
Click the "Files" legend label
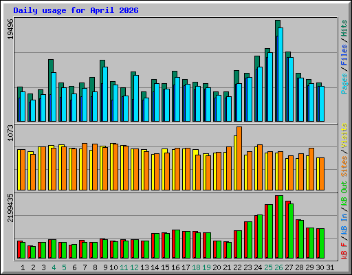[344, 55]
